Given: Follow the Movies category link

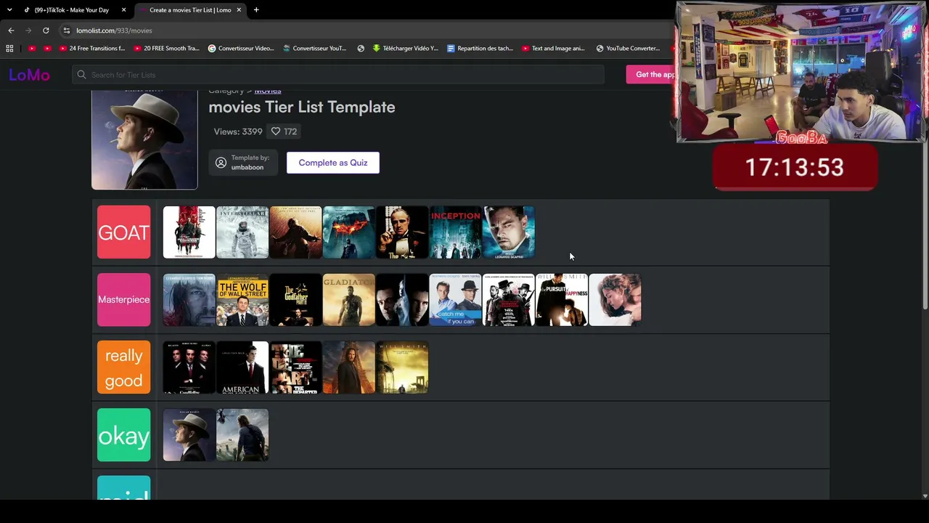Looking at the screenshot, I should (x=268, y=91).
